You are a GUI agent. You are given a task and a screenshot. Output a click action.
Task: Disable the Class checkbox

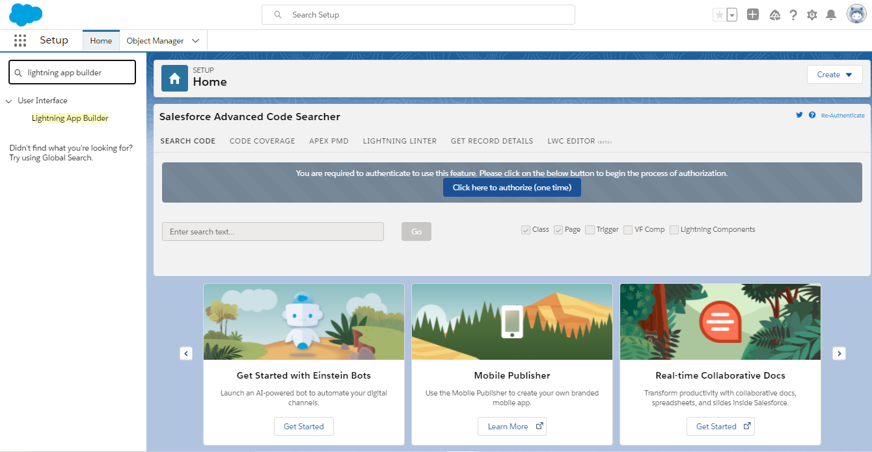(x=525, y=229)
